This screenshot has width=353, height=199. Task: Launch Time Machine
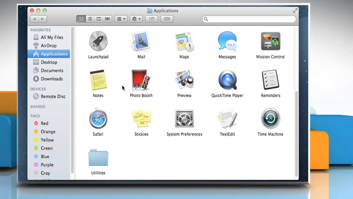270,118
